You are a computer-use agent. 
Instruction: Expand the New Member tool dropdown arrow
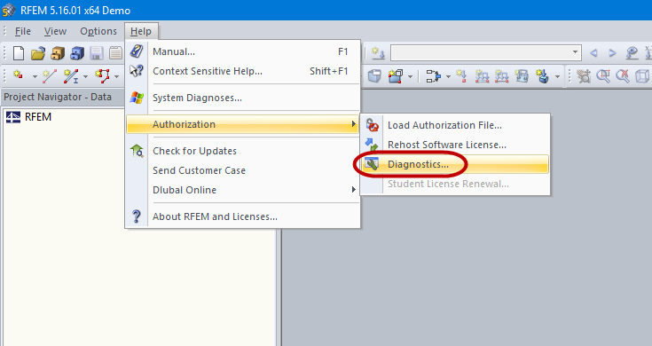point(85,76)
